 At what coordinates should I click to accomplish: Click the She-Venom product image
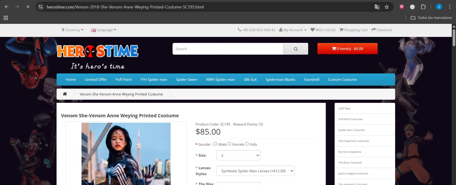click(126, 154)
